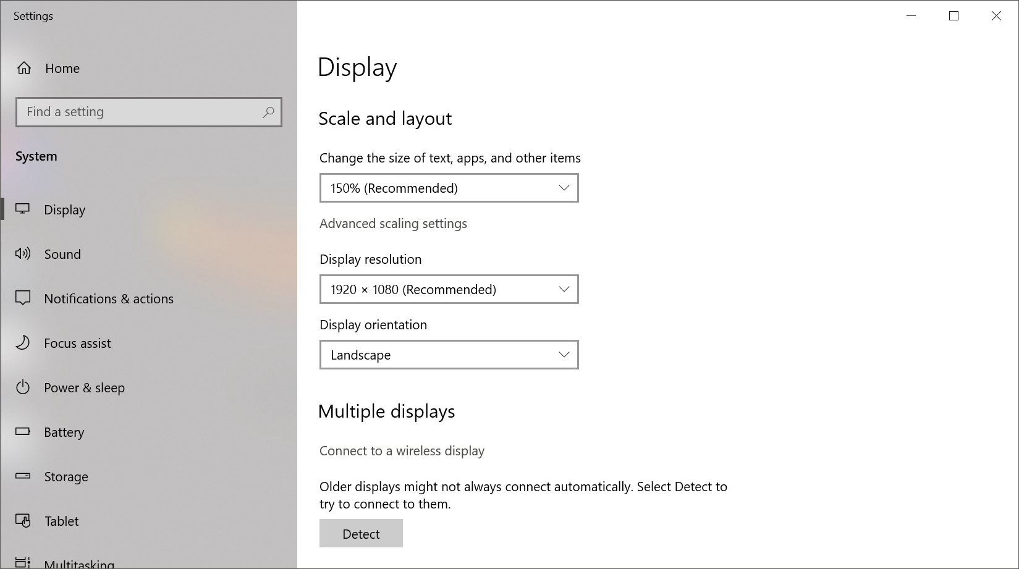Click the Power & sleep power icon
Image resolution: width=1019 pixels, height=569 pixels.
tap(23, 387)
